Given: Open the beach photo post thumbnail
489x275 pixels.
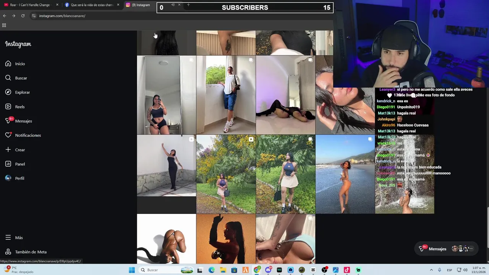Looking at the screenshot, I should [345, 174].
